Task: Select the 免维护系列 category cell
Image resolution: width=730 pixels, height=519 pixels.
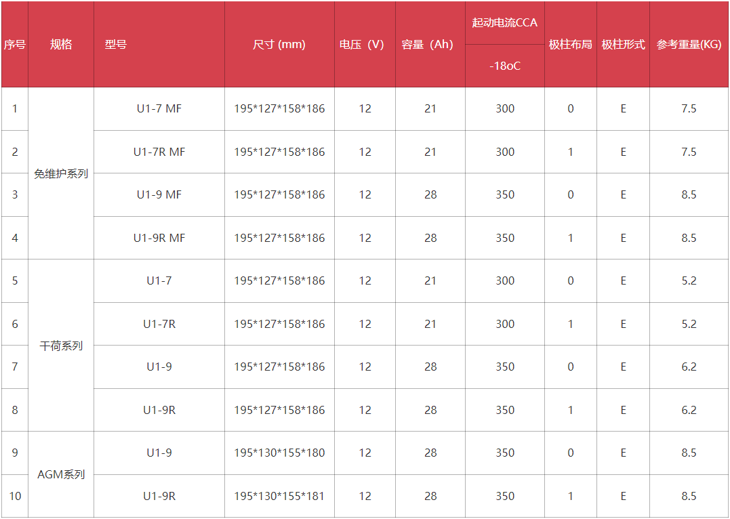Action: 61,173
